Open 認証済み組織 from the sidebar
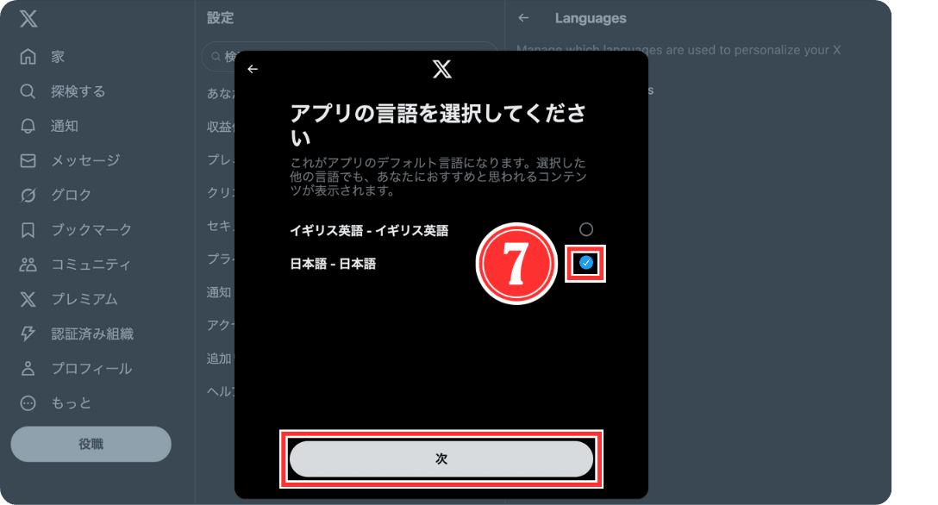Screen dimensions: 938x505 [28, 334]
